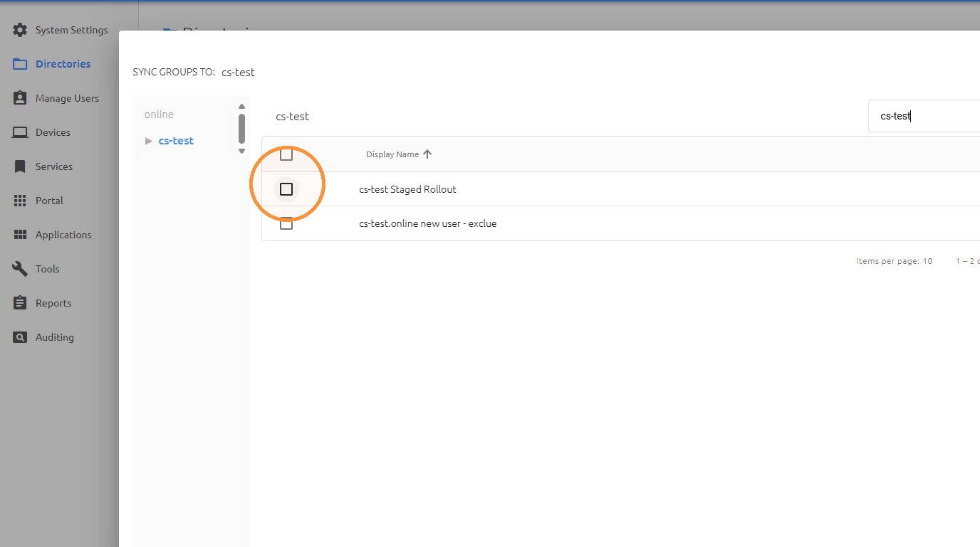Select online node in directory tree

click(159, 115)
